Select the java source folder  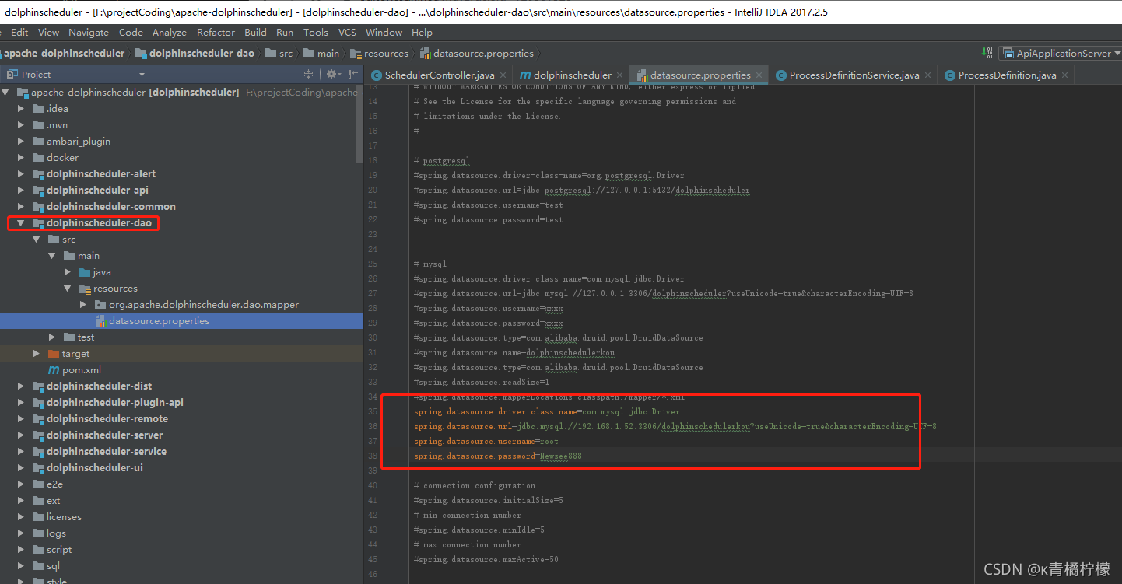coord(95,272)
